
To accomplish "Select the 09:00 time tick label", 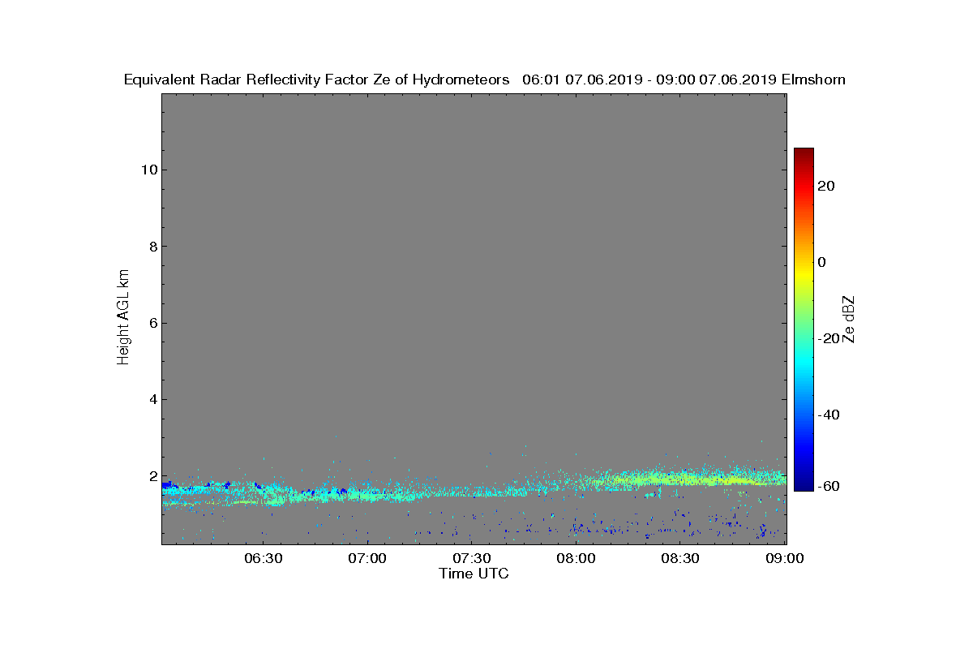I will point(785,559).
